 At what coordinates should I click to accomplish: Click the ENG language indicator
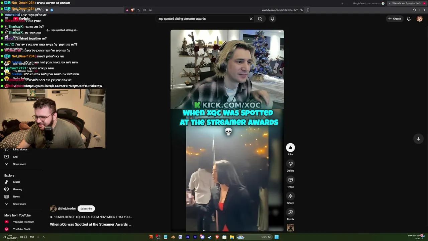click(32, 237)
